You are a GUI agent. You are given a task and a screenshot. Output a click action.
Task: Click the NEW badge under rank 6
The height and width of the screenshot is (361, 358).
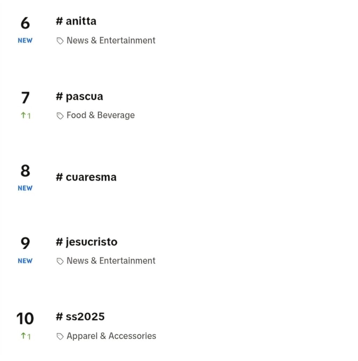[x=25, y=41]
